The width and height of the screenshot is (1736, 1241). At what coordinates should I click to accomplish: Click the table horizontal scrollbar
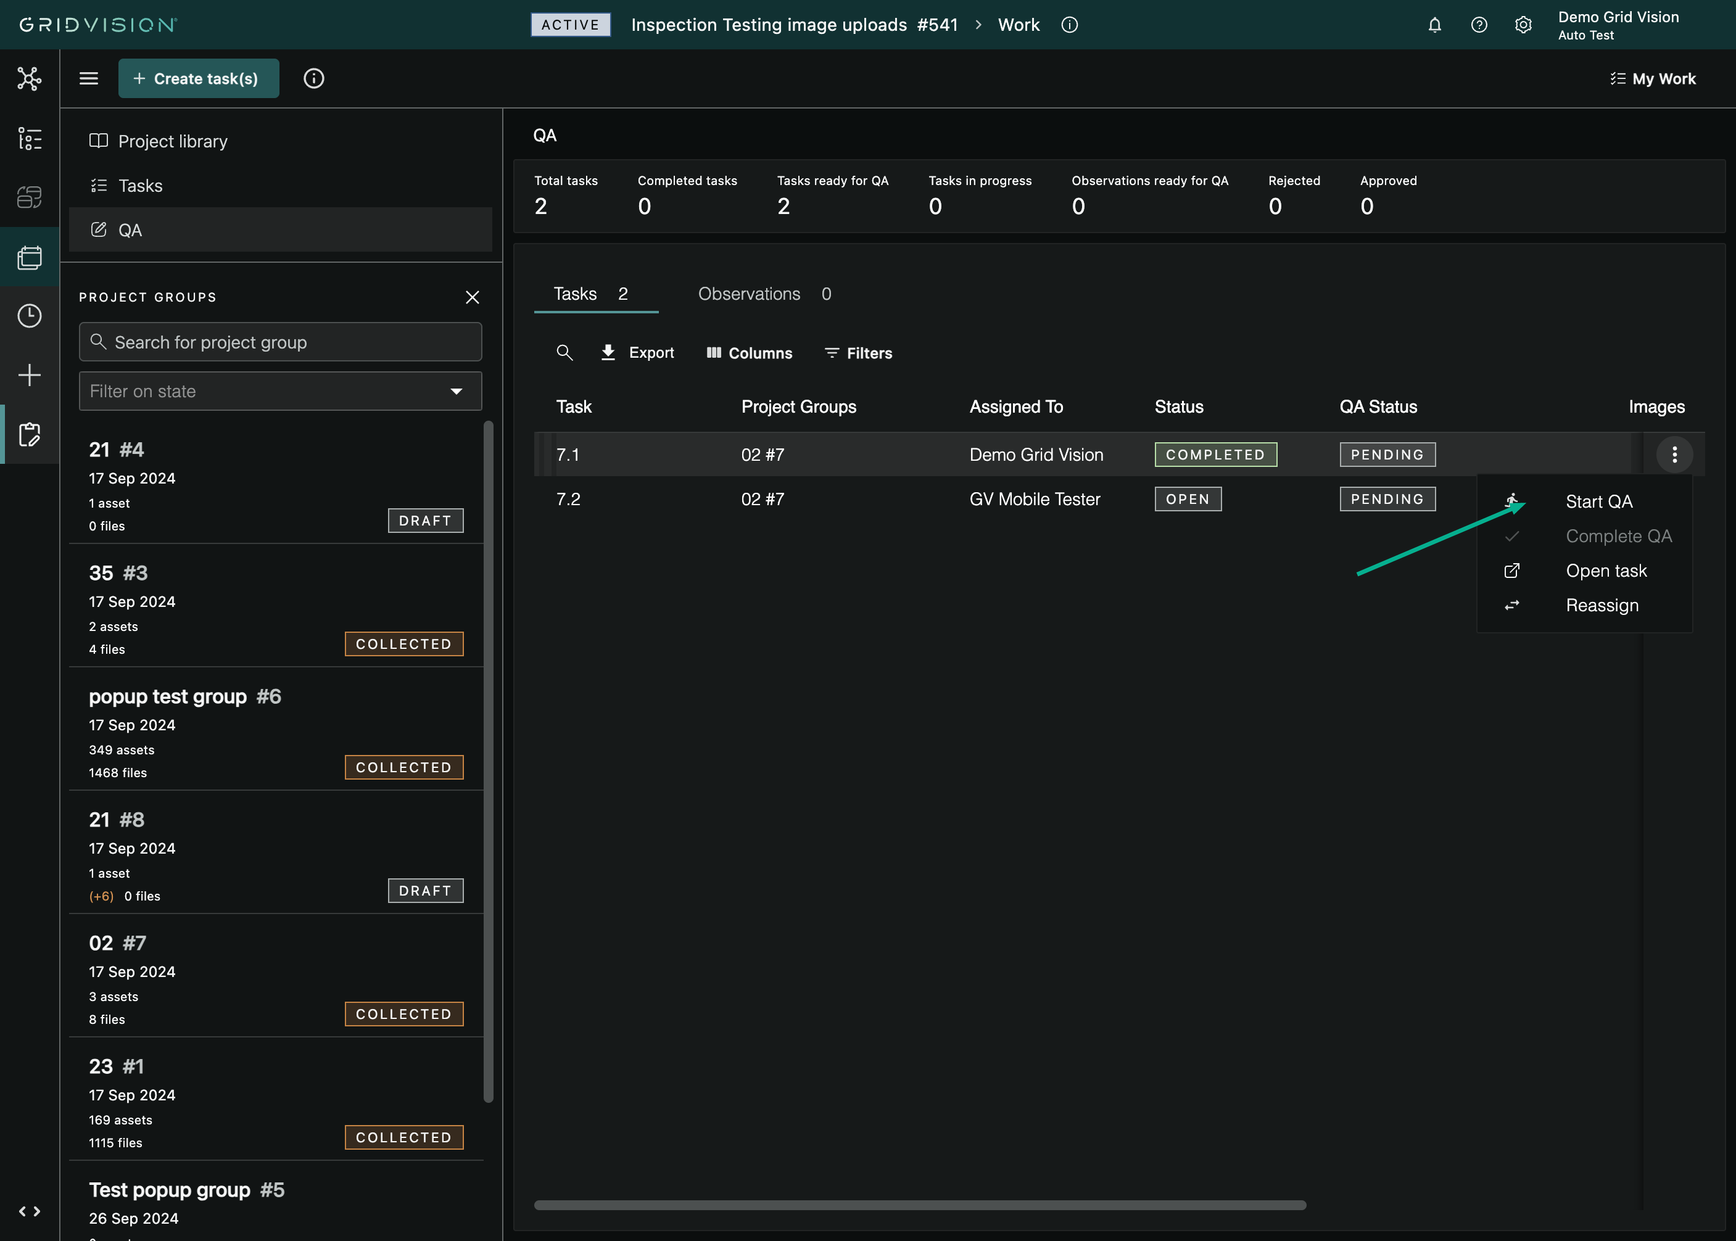920,1205
